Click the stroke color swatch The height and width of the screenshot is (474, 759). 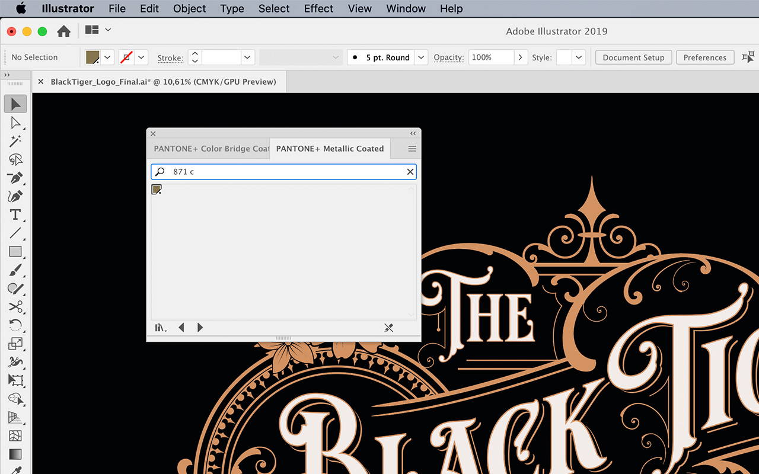tap(126, 57)
